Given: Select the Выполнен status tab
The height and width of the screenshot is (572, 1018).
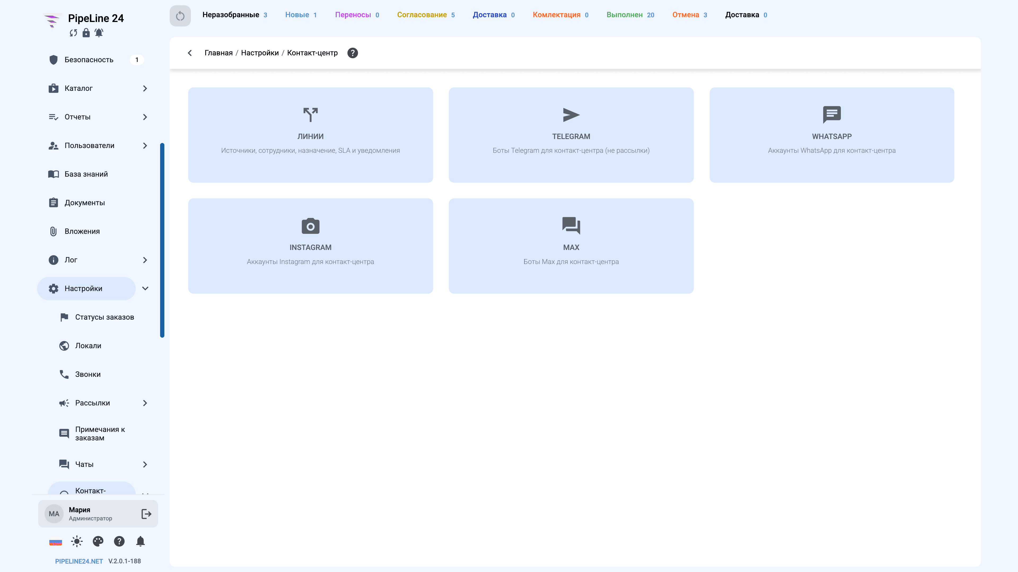Looking at the screenshot, I should [630, 15].
